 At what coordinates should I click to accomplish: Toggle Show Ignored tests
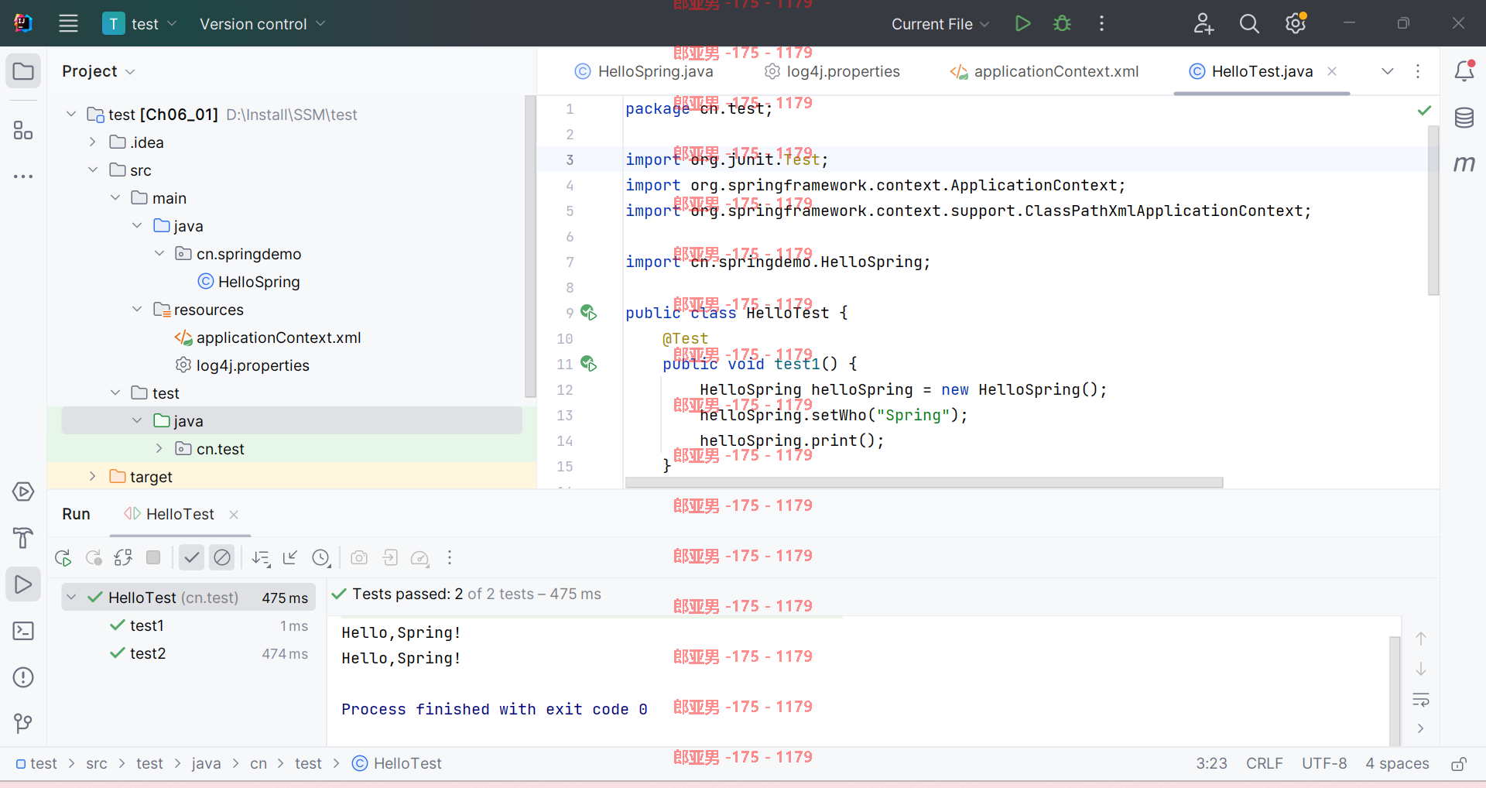222,557
